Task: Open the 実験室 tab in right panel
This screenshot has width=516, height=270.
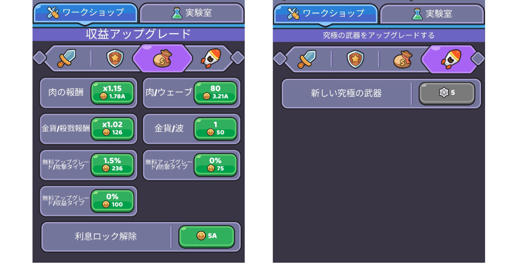Action: tap(432, 14)
